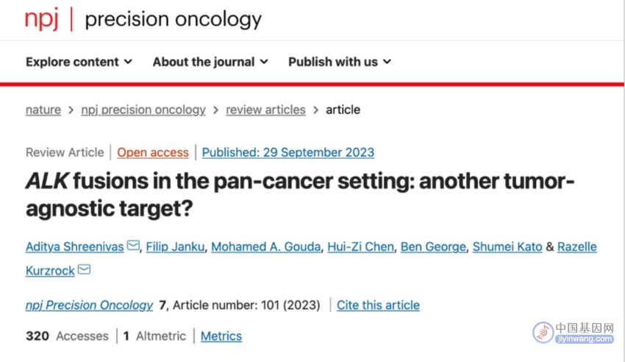View author Filip Janku

coord(176,246)
